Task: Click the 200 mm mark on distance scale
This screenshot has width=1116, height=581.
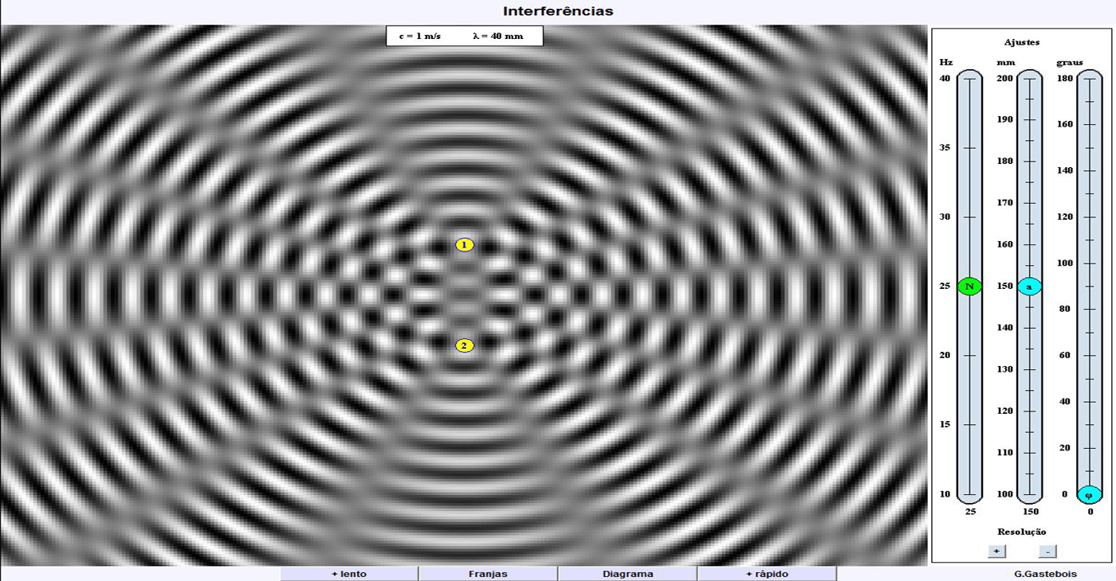Action: (x=1004, y=78)
